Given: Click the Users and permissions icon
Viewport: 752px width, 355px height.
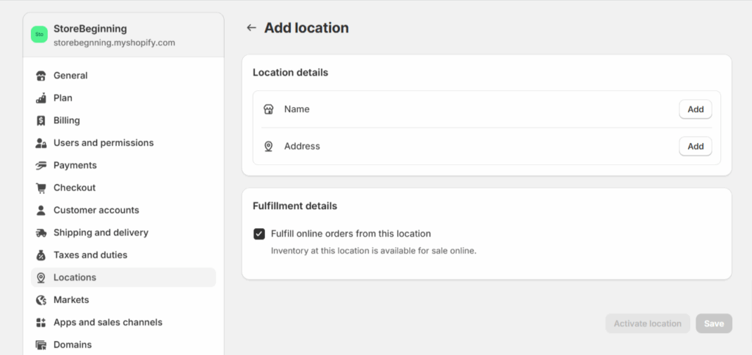Looking at the screenshot, I should pos(40,143).
